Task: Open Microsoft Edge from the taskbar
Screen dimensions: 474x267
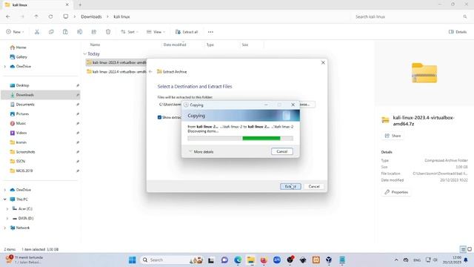Action: coord(238,260)
